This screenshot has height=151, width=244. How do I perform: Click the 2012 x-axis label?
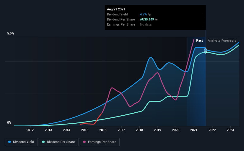point(30,130)
